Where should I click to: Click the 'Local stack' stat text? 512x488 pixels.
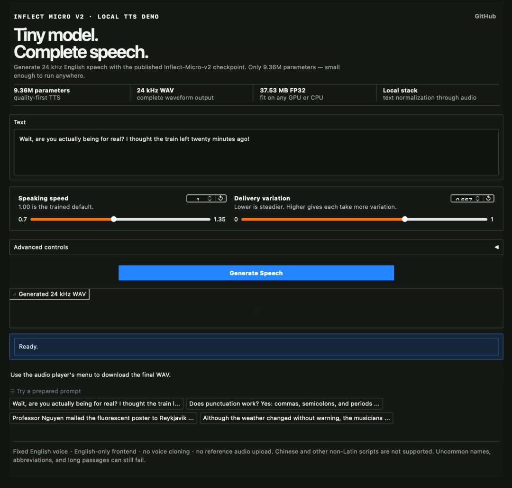400,91
